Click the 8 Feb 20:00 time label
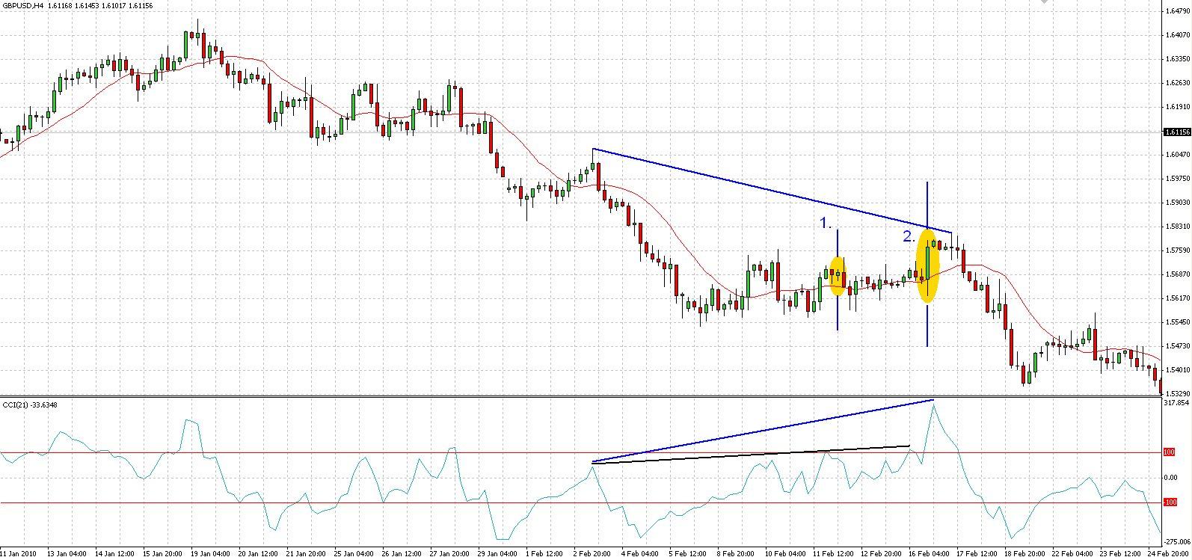1192x560 pixels. pos(734,555)
